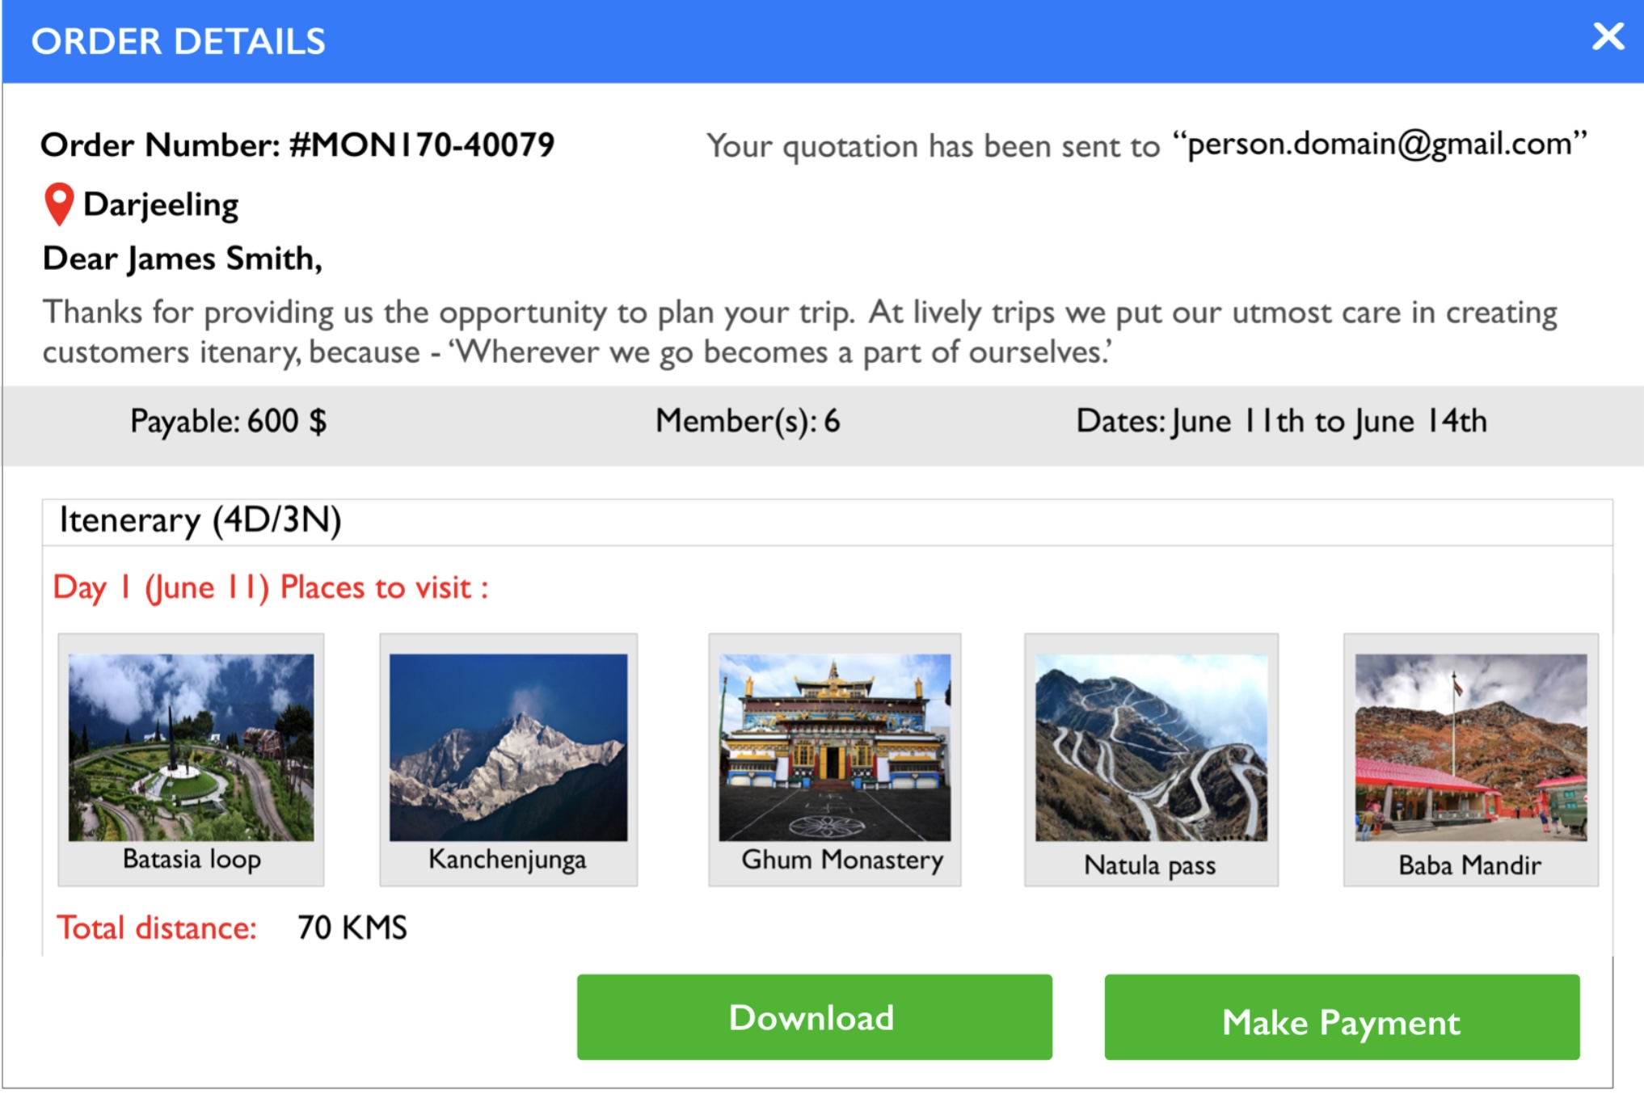Image resolution: width=1644 pixels, height=1094 pixels.
Task: Click the Make Payment button
Action: [x=1342, y=1017]
